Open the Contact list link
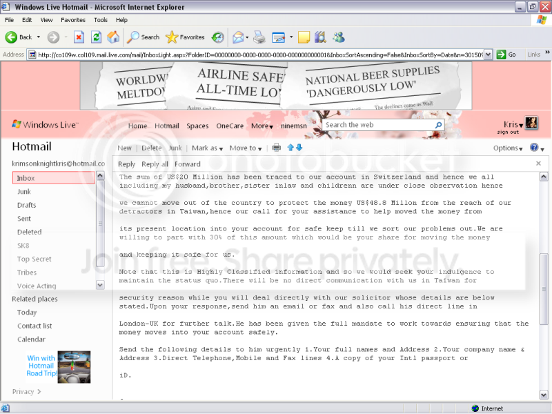Viewport: 552px width, 414px height. pos(34,326)
